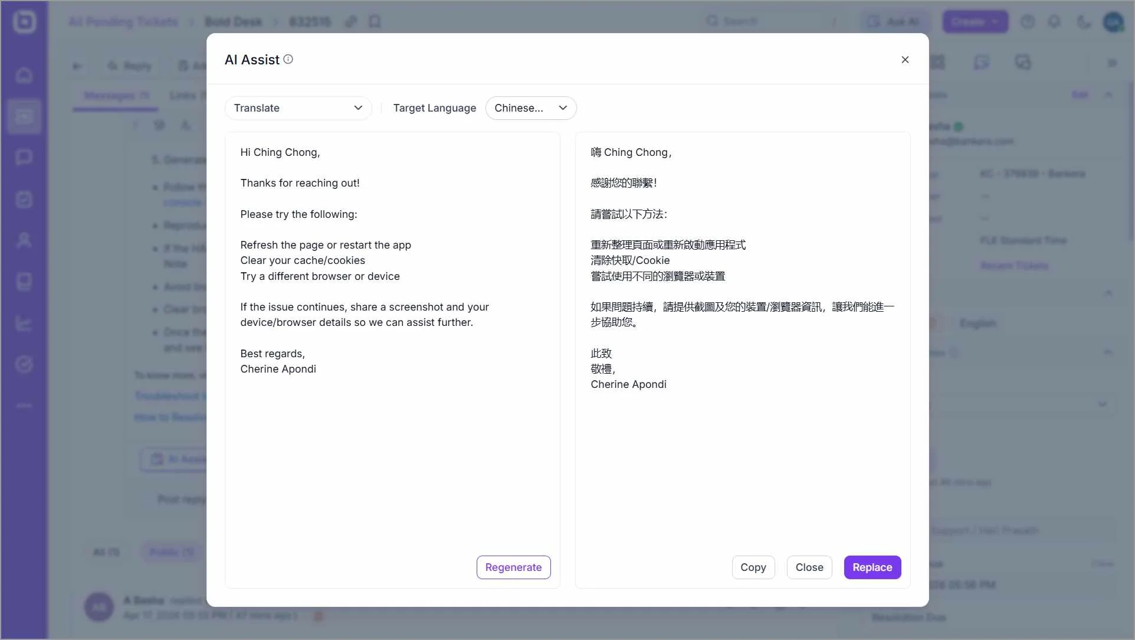Open the Create dropdown button

click(x=975, y=22)
